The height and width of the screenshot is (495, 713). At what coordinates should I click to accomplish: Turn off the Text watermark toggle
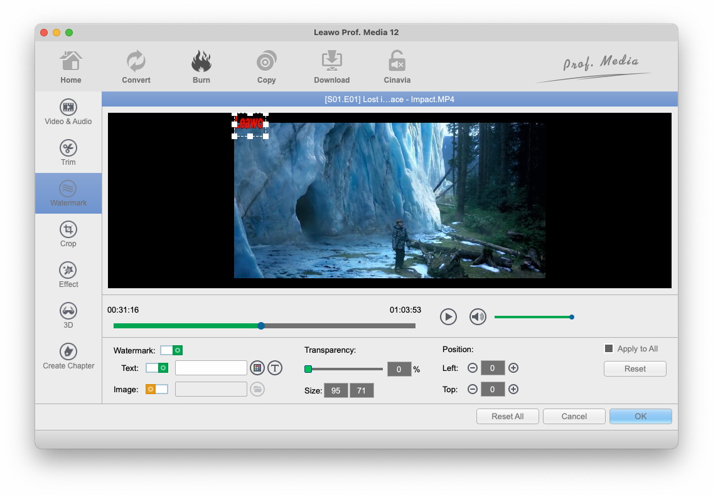click(157, 368)
